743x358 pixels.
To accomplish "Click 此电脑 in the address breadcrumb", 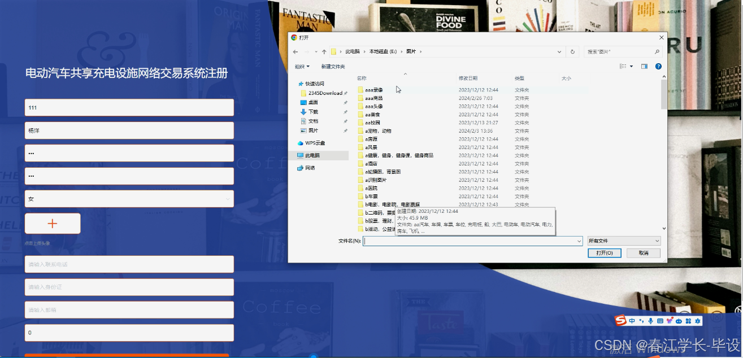I will click(x=353, y=51).
